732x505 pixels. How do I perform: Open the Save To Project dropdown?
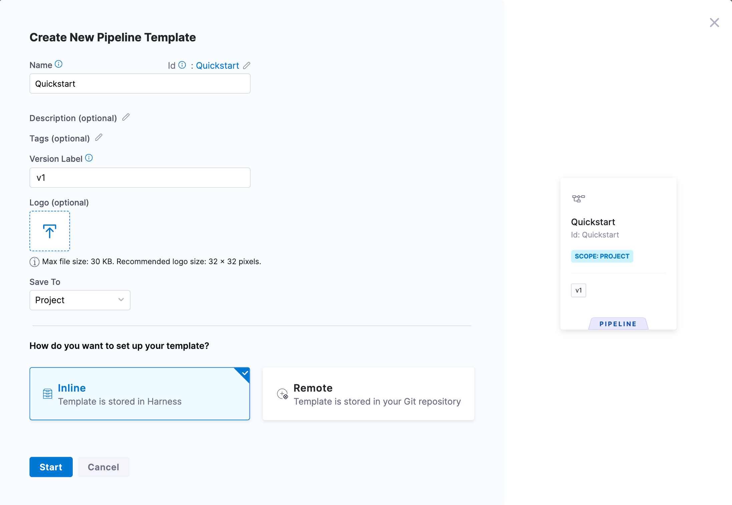tap(80, 300)
